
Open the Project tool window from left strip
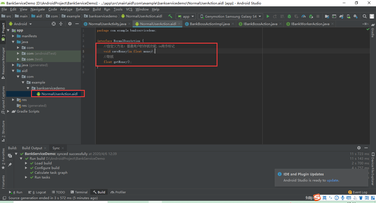point(3,32)
